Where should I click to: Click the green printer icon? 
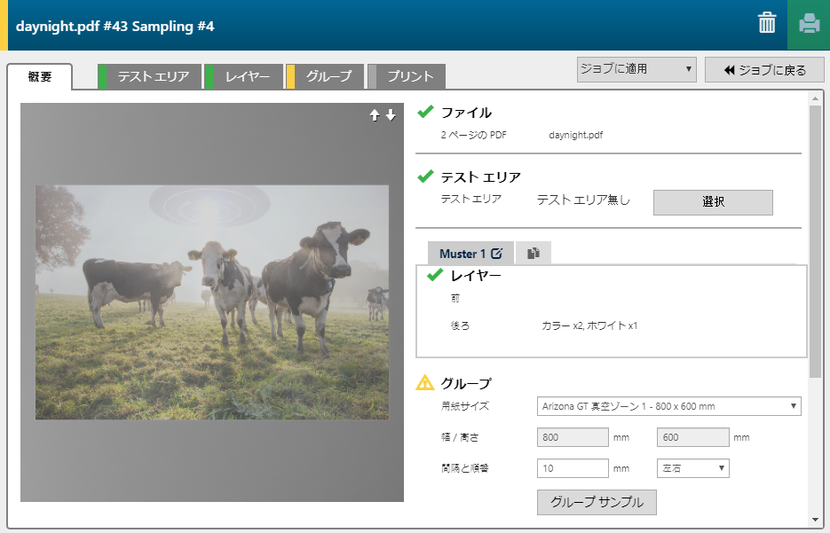tap(808, 24)
